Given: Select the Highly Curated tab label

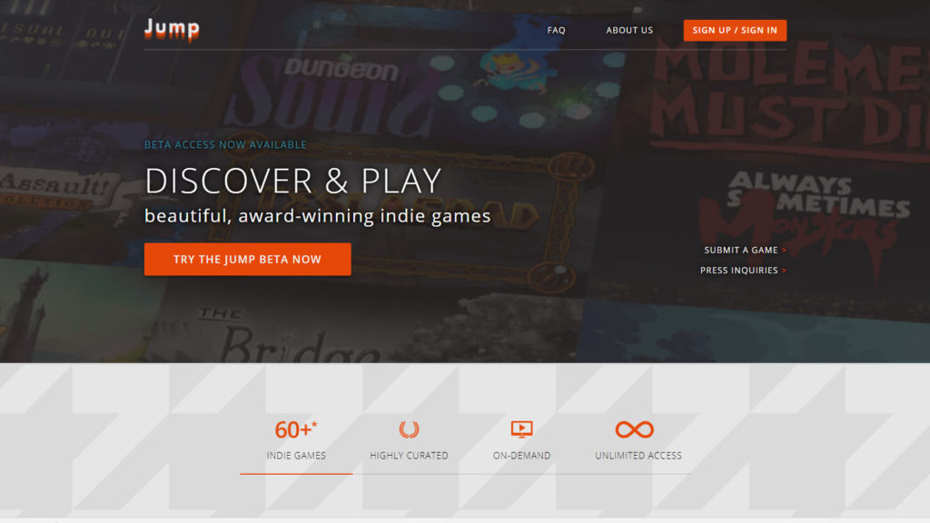Looking at the screenshot, I should [409, 456].
